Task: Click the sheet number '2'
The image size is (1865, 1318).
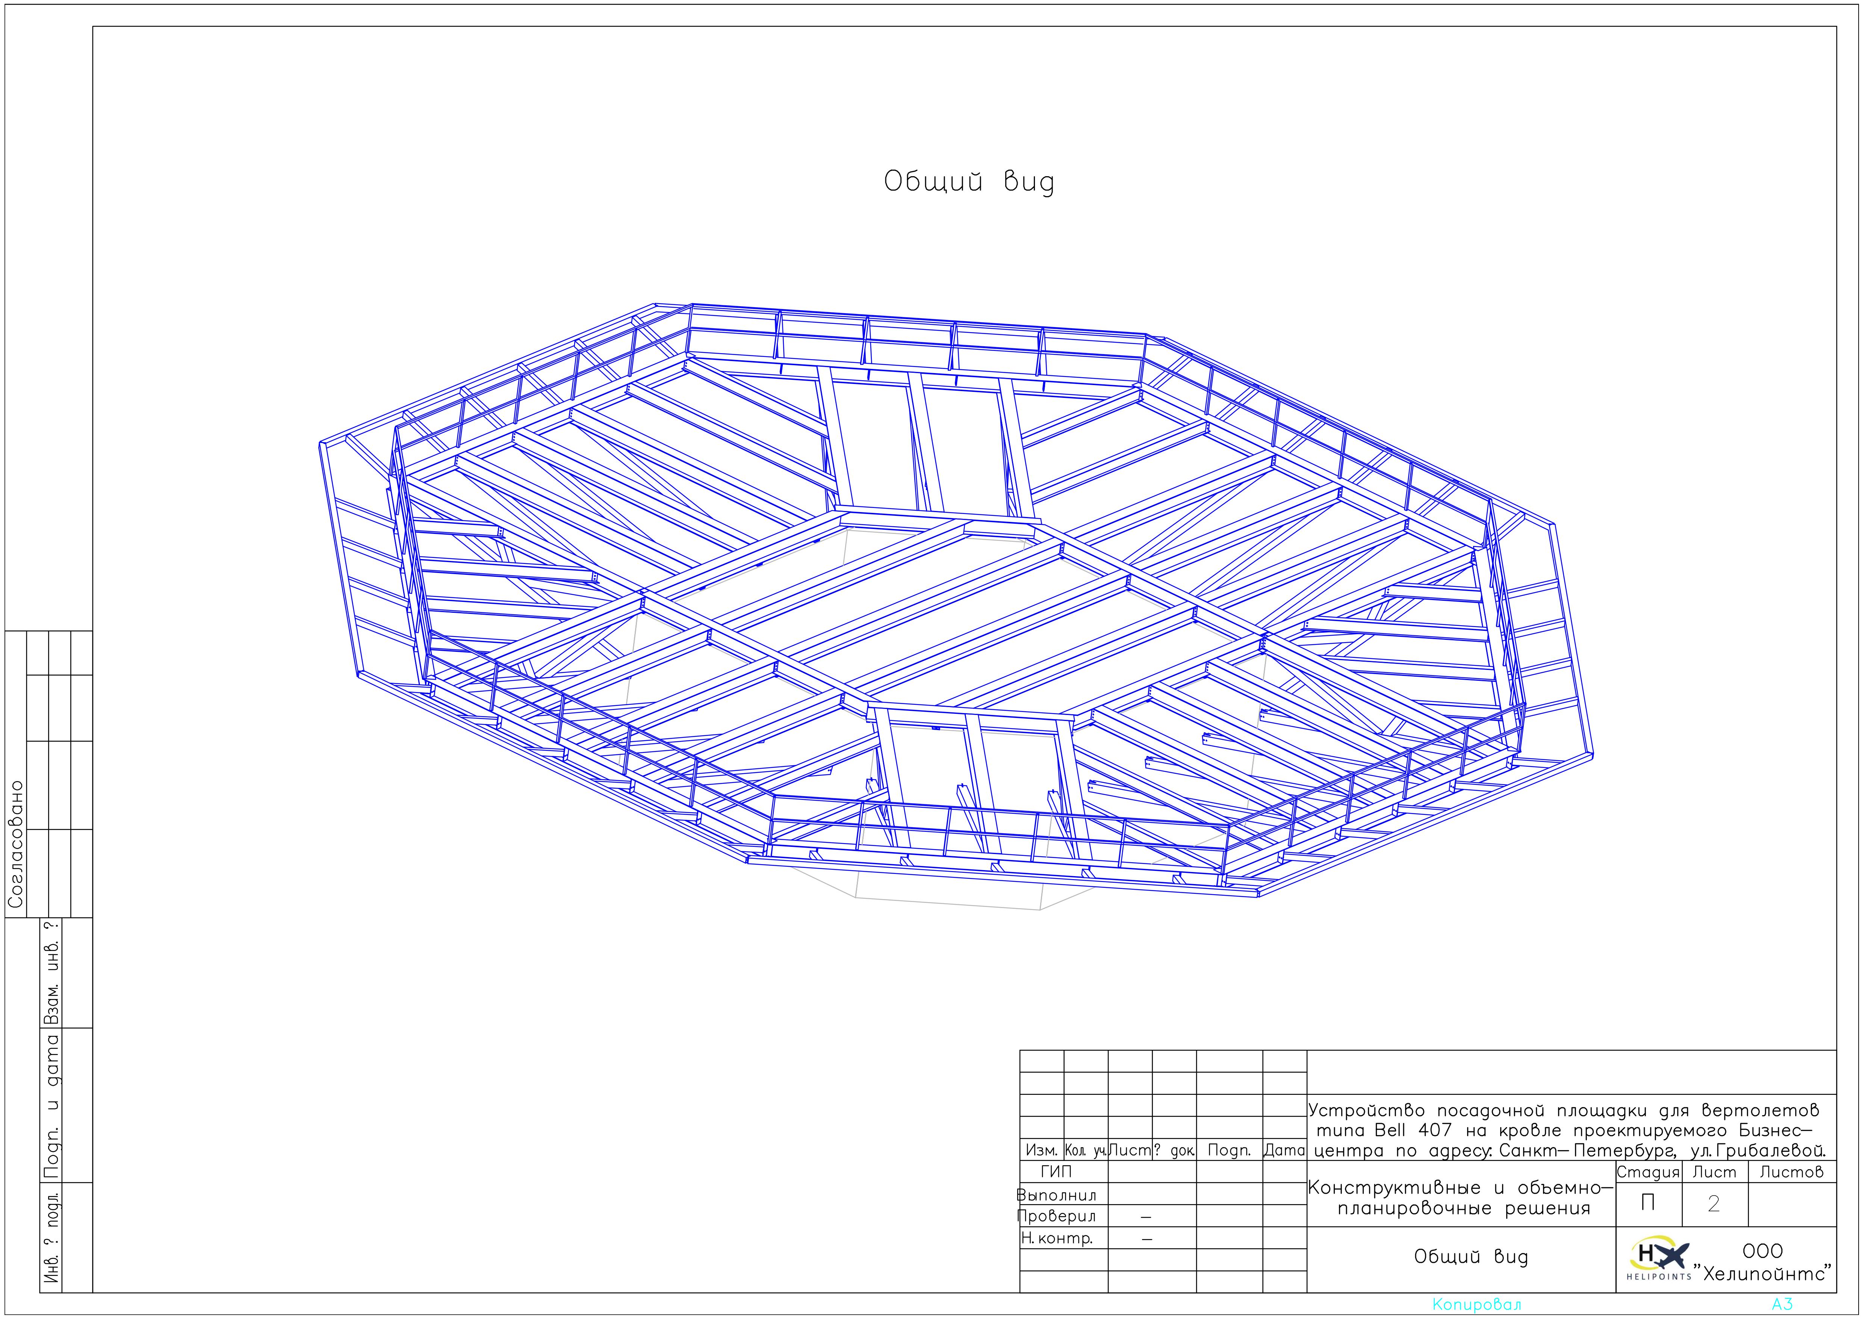Action: (x=1714, y=1203)
